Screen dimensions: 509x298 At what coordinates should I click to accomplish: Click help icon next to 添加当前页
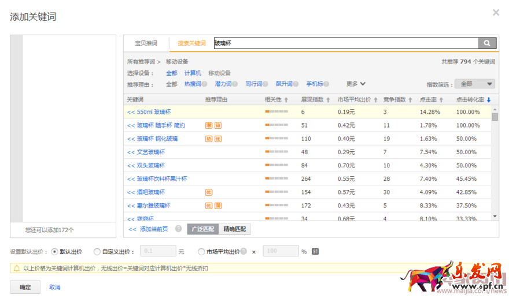(x=178, y=229)
